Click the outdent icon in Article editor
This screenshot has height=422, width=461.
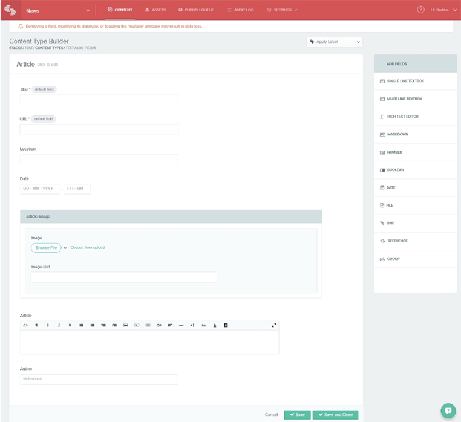103,325
